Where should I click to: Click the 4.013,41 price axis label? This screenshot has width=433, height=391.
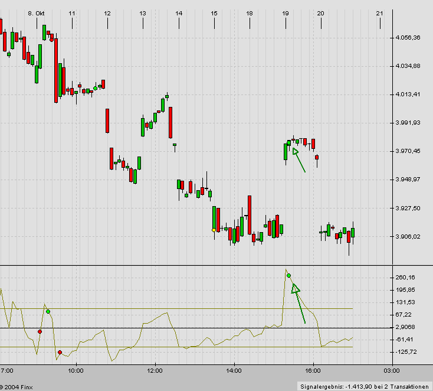[408, 95]
